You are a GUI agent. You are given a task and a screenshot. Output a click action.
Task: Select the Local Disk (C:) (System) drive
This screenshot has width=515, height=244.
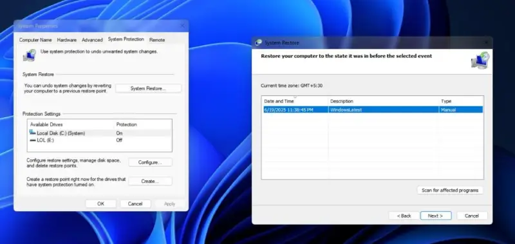100,133
